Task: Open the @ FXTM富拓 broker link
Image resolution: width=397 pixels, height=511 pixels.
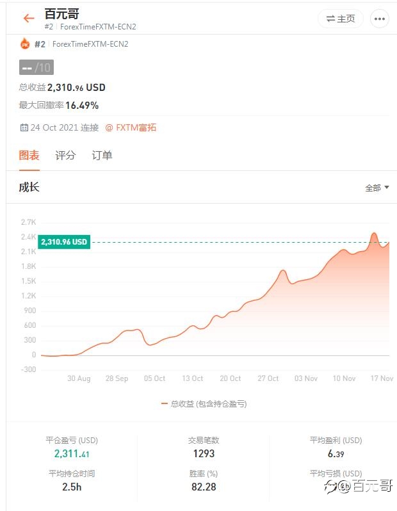Action: click(131, 127)
